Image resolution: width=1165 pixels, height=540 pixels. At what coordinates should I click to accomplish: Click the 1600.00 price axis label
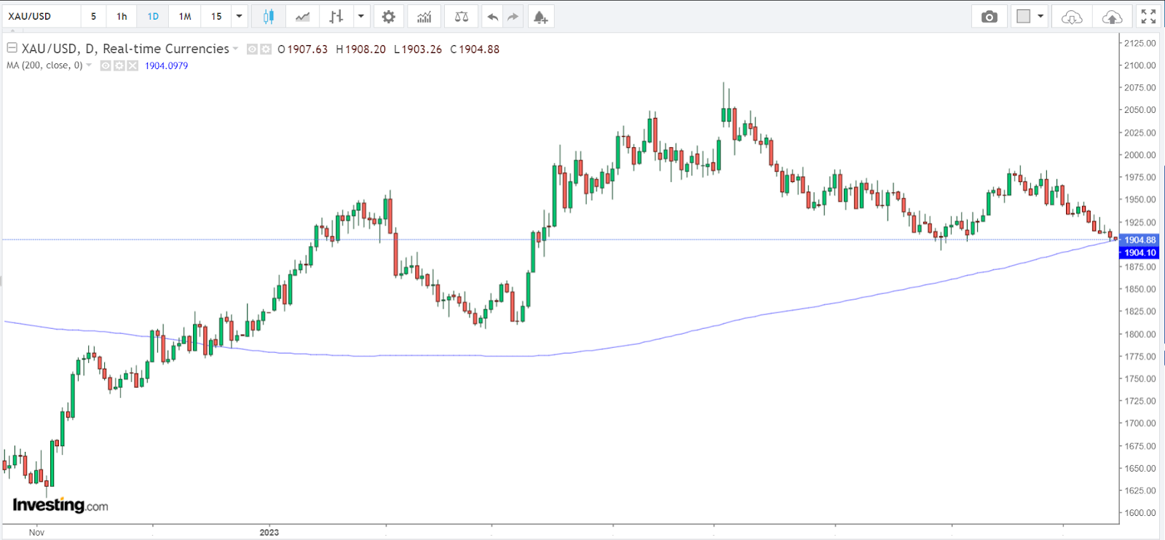[x=1140, y=512]
